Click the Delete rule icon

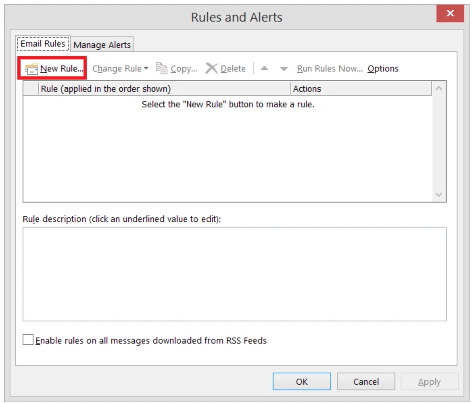pyautogui.click(x=211, y=68)
